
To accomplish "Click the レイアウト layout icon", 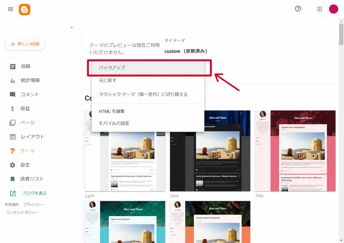I will pyautogui.click(x=13, y=137).
